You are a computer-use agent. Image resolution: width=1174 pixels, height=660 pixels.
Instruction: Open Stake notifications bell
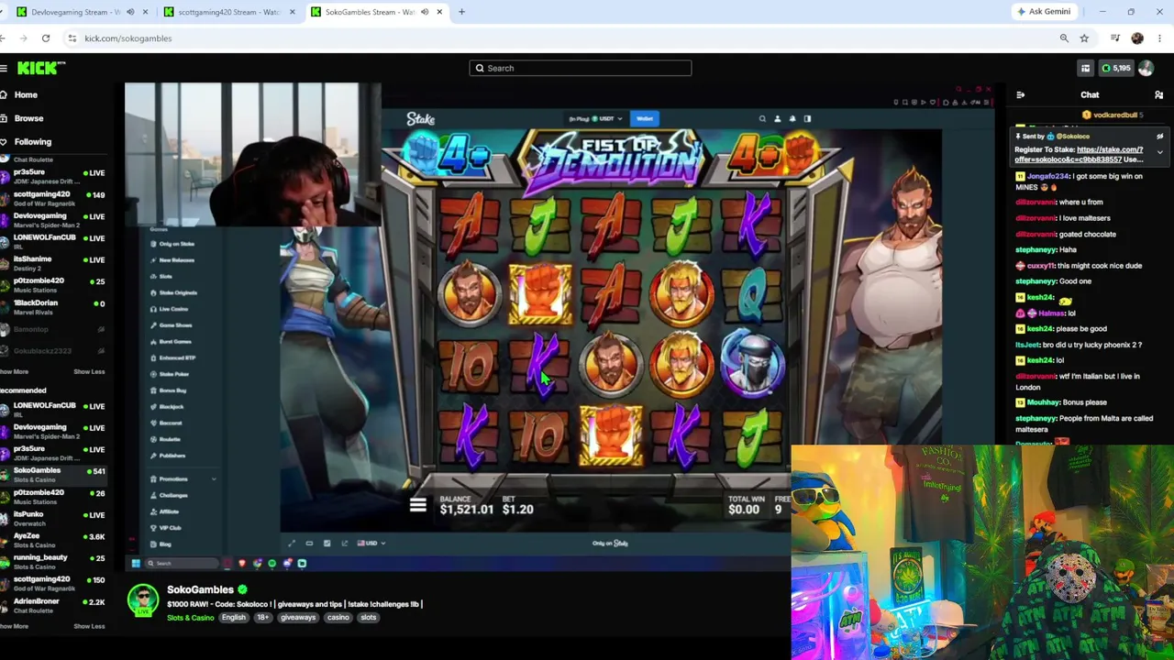[792, 118]
